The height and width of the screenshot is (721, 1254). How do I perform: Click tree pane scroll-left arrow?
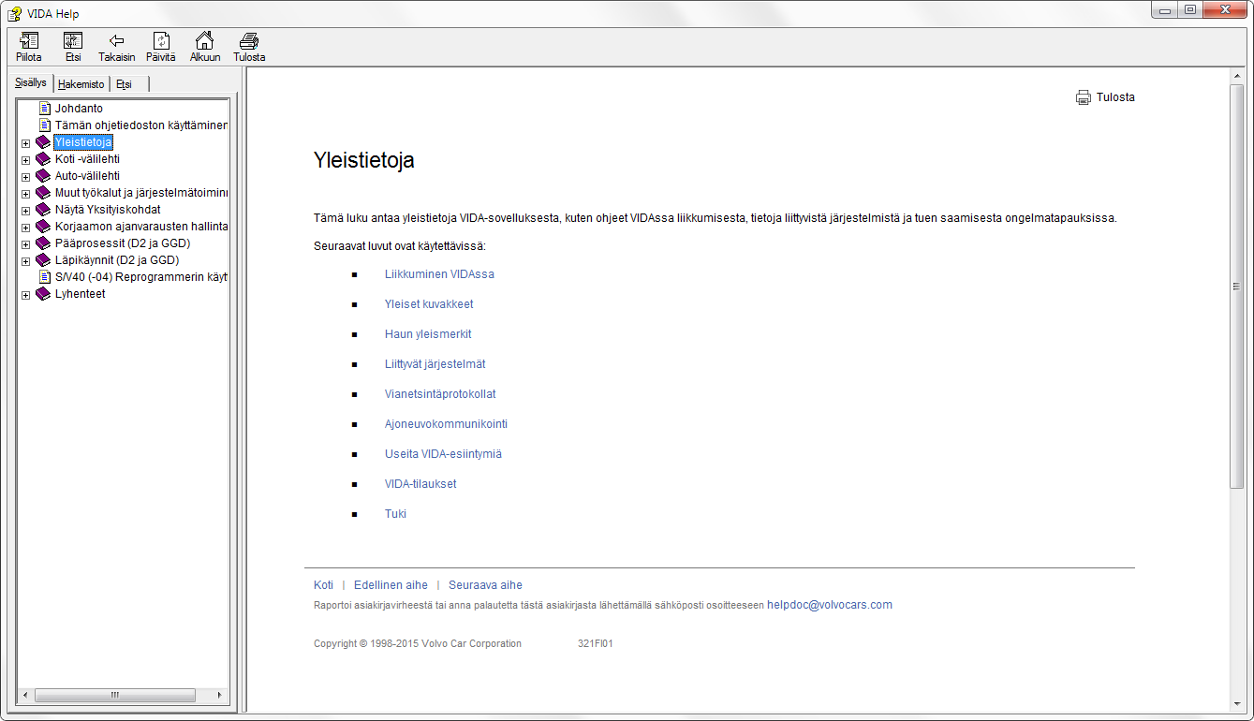[x=25, y=696]
